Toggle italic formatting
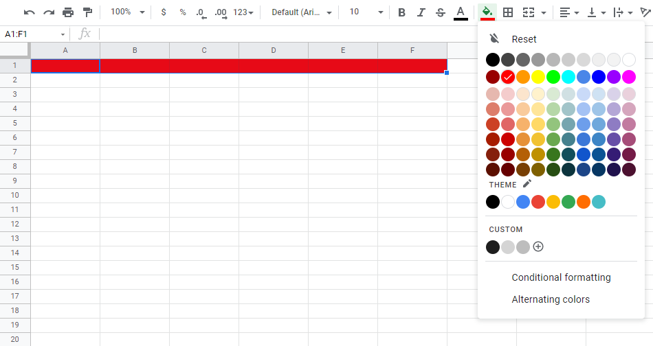Viewport: 653px width, 346px height. pos(421,12)
